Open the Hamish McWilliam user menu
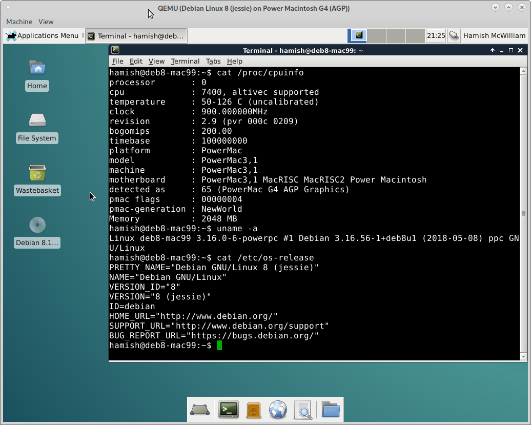Image resolution: width=531 pixels, height=425 pixels. pyautogui.click(x=494, y=35)
